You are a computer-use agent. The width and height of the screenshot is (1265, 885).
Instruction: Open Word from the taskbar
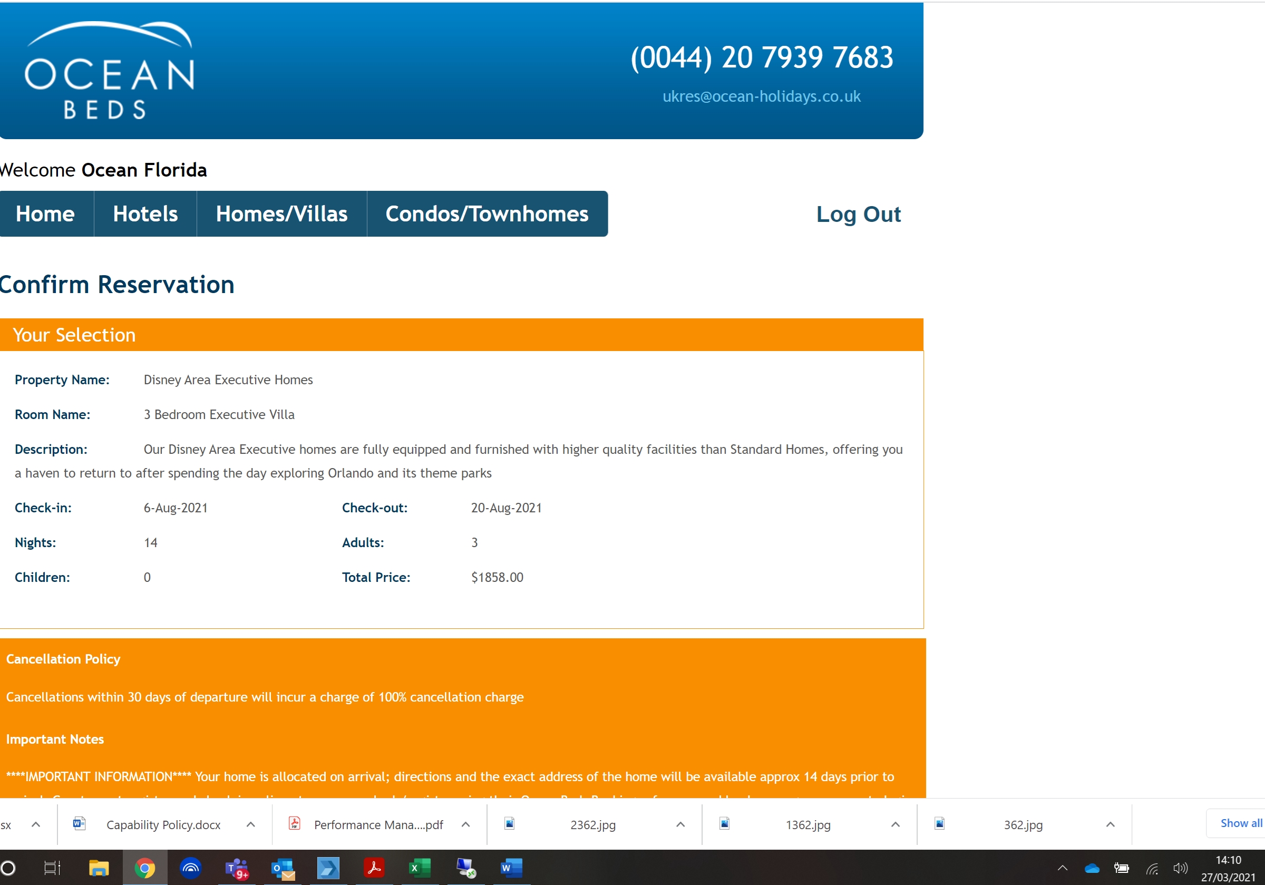coord(511,869)
